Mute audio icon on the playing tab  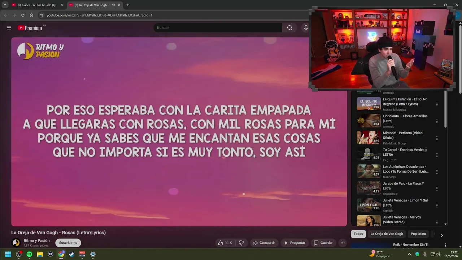[x=113, y=5]
